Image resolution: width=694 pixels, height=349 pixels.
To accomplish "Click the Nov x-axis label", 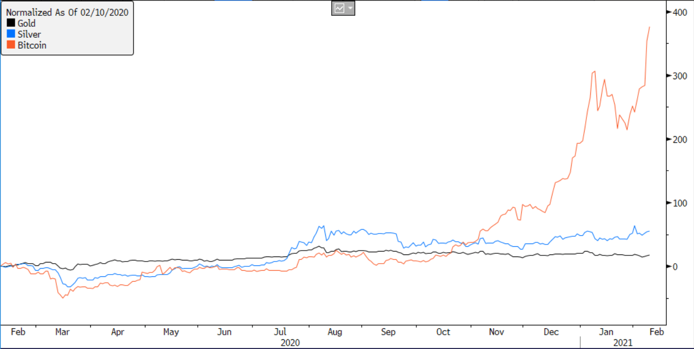I will coord(497,332).
